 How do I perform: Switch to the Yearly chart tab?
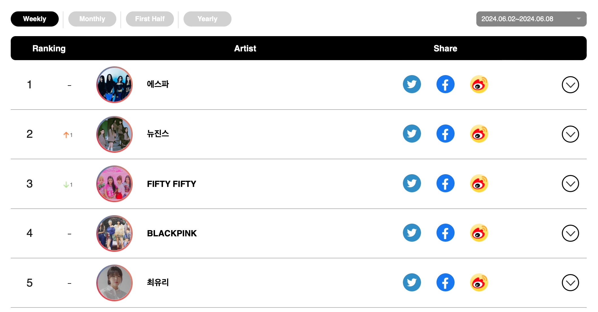point(207,19)
